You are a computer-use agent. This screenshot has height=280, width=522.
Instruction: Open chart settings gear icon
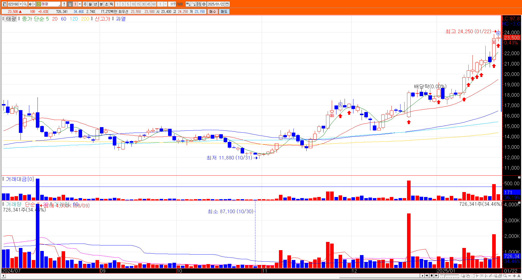(204, 4)
